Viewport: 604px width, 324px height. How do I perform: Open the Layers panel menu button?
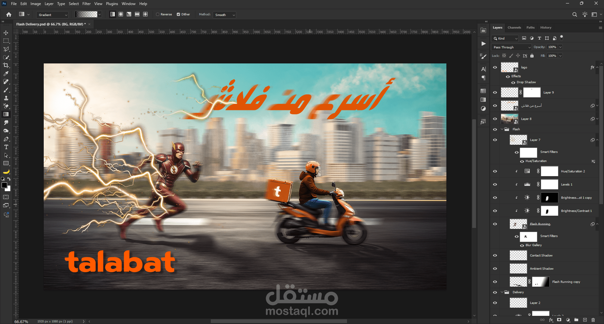click(600, 28)
